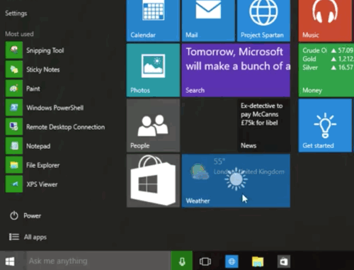Click the Sticky Notes label
The width and height of the screenshot is (354, 270).
(43, 69)
